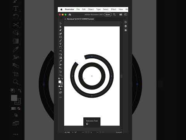The image size is (186, 140).
Task: Open the Edit menu
Action: tap(84, 9)
